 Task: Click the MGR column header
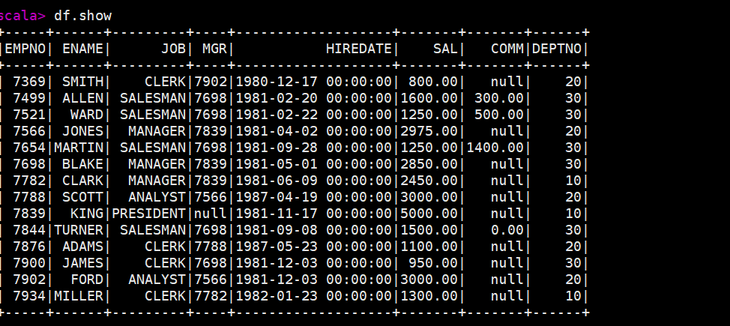(214, 49)
